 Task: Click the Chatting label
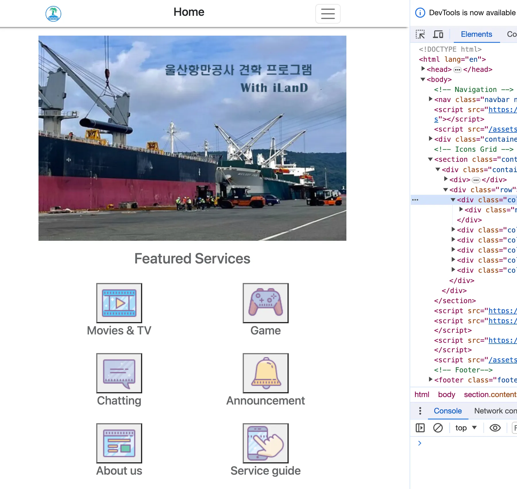pyautogui.click(x=119, y=401)
